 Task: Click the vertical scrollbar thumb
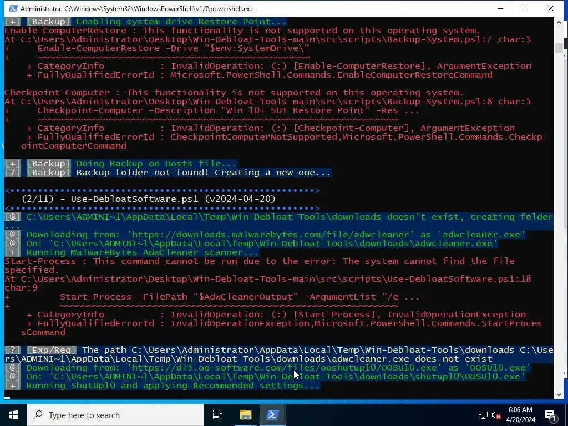point(559,48)
